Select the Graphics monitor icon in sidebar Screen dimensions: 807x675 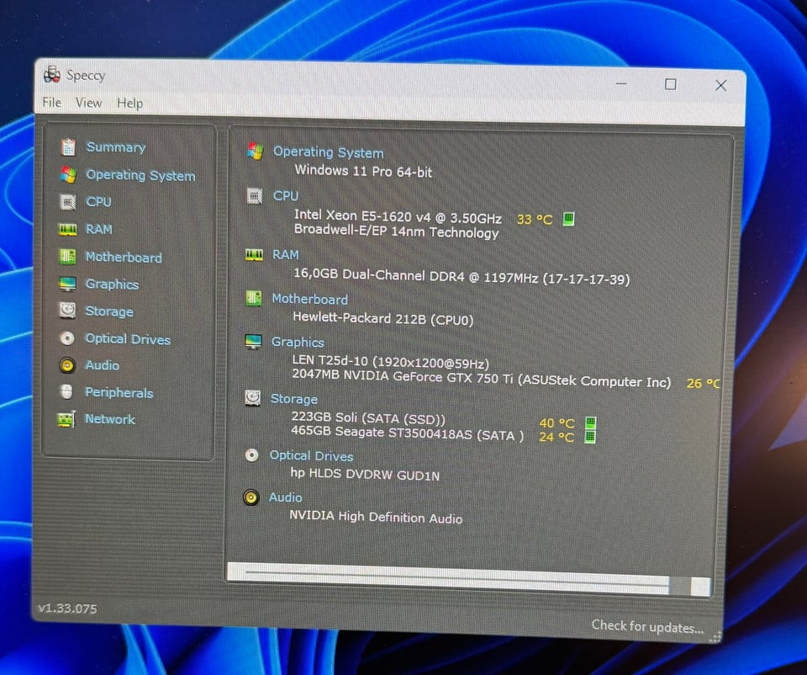[67, 284]
